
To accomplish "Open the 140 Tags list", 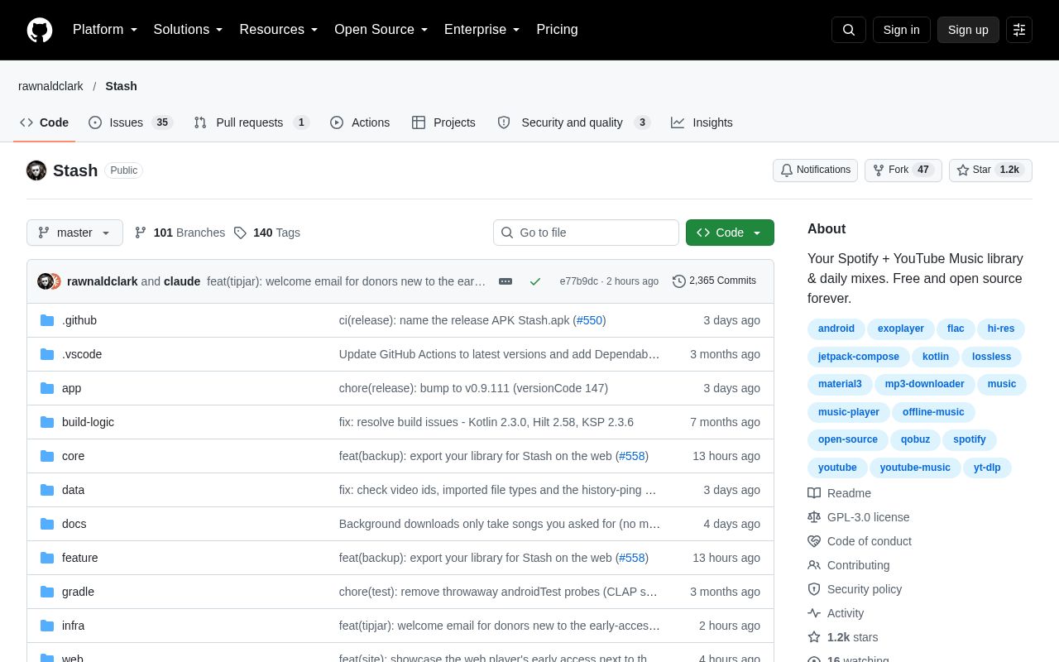I will point(267,233).
